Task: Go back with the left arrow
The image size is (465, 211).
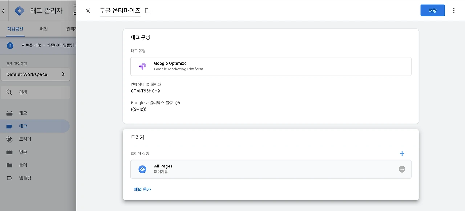Action: 4,11
